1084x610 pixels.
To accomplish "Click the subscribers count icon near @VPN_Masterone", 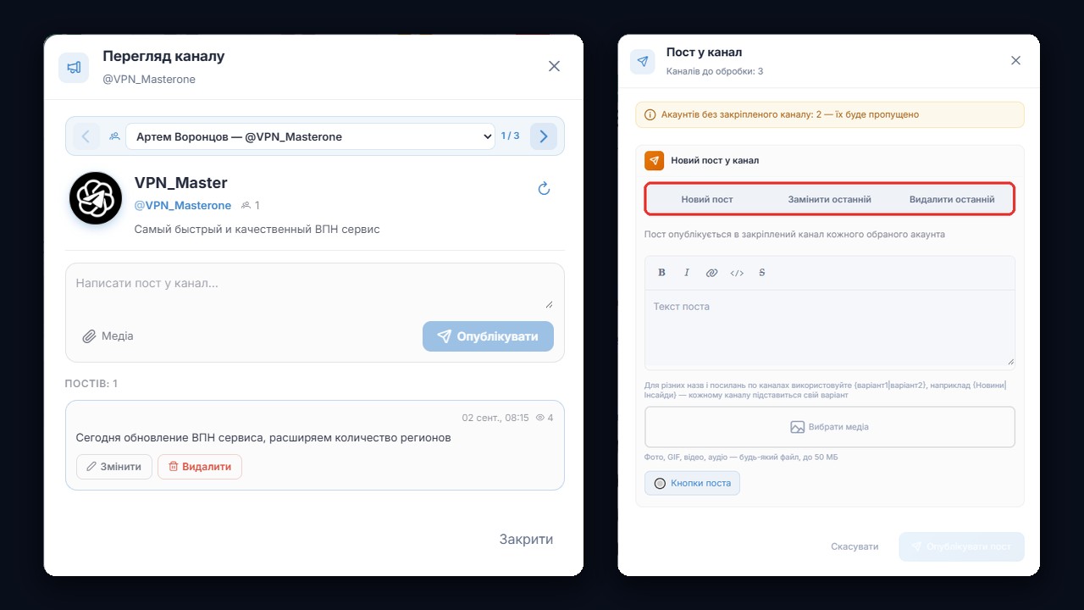I will pyautogui.click(x=246, y=206).
